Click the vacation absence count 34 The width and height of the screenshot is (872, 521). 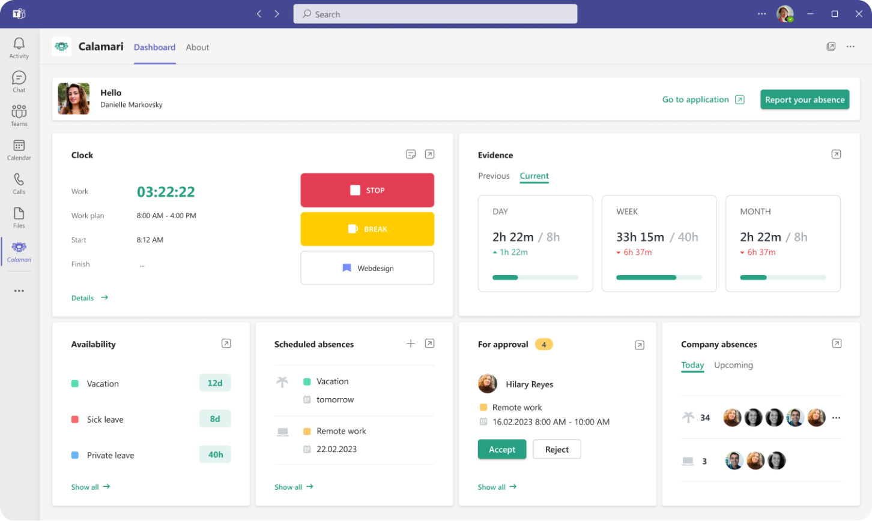coord(705,418)
